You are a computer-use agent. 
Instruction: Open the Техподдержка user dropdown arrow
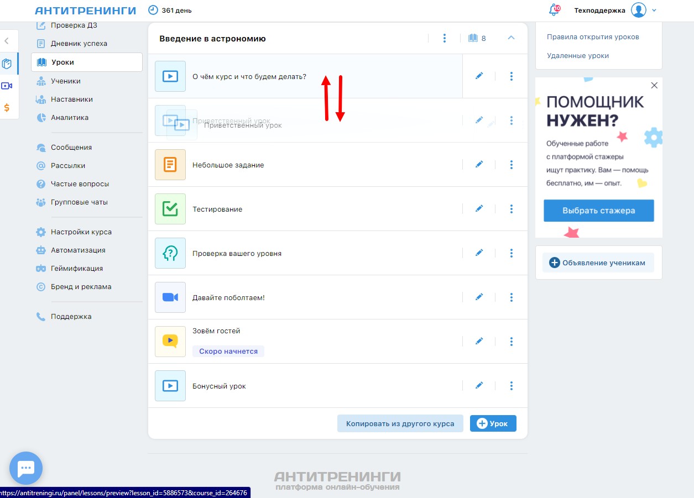click(654, 10)
